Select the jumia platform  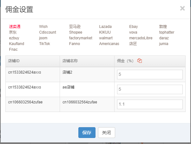pos(164,44)
